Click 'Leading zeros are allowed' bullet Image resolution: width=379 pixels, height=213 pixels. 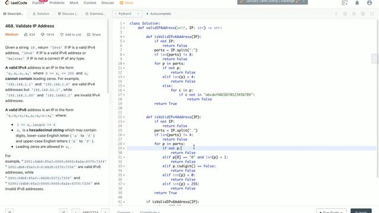tap(43, 147)
